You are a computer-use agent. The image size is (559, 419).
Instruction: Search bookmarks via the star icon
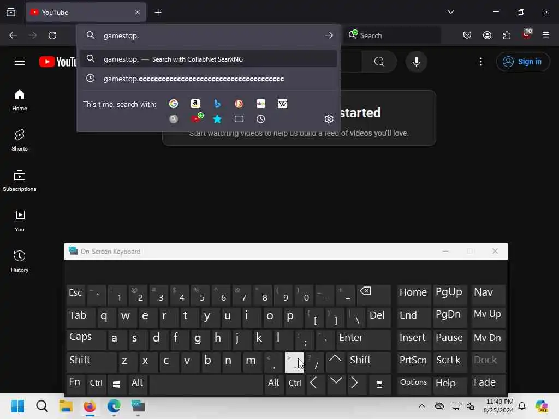click(x=217, y=119)
